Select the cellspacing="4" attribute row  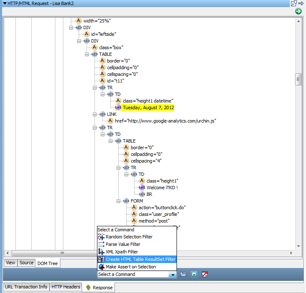pyautogui.click(x=146, y=161)
